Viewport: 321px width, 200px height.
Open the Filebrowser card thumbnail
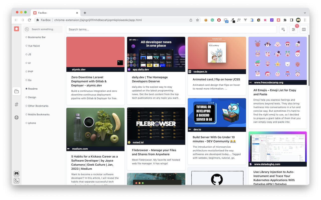click(156, 124)
